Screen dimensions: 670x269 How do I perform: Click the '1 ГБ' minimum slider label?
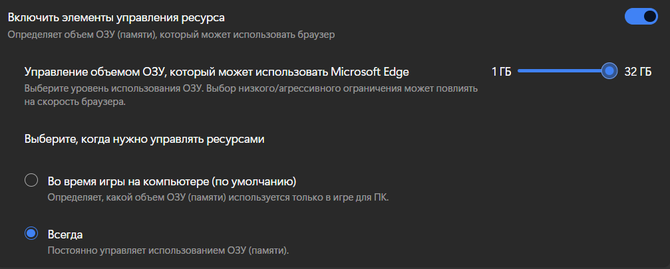click(x=501, y=72)
